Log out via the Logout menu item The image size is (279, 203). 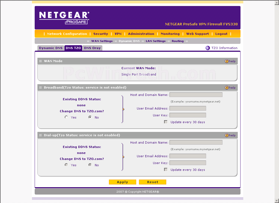tap(221, 34)
